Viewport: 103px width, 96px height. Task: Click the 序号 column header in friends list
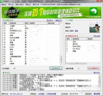pos(6,23)
